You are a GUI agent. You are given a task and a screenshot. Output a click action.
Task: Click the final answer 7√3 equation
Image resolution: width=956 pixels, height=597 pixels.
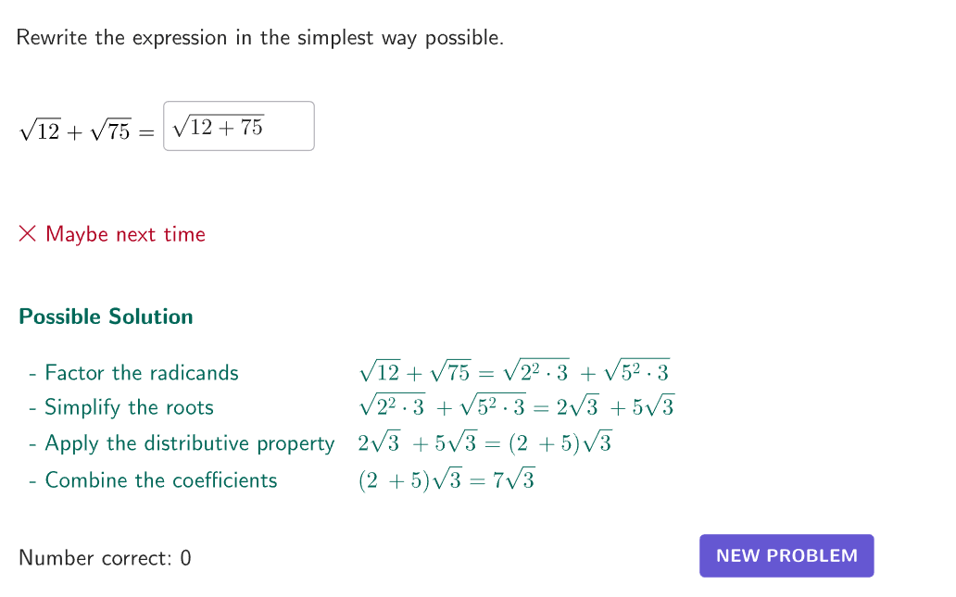pyautogui.click(x=447, y=480)
